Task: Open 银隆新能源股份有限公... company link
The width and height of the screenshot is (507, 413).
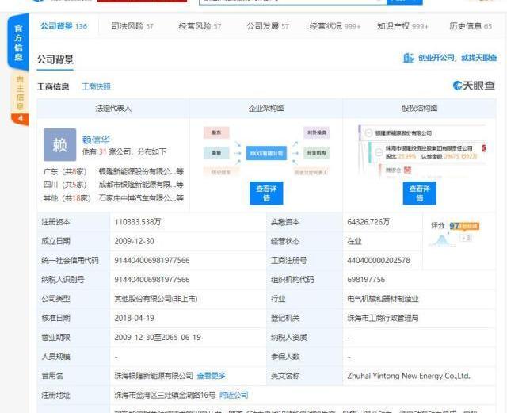Action: pyautogui.click(x=141, y=171)
